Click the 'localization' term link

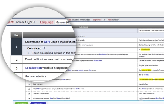[x=98, y=61]
